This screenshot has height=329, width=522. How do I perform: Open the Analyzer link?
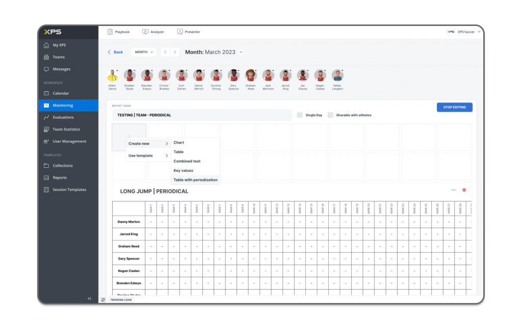pos(157,32)
